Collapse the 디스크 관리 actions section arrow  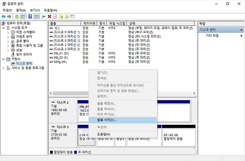coord(241,30)
